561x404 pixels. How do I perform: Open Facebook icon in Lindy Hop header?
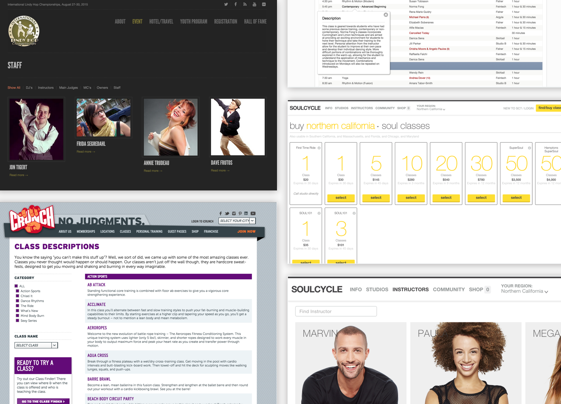pyautogui.click(x=236, y=5)
